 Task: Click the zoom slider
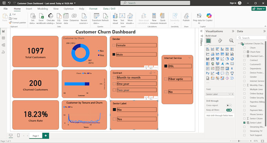[239, 141]
